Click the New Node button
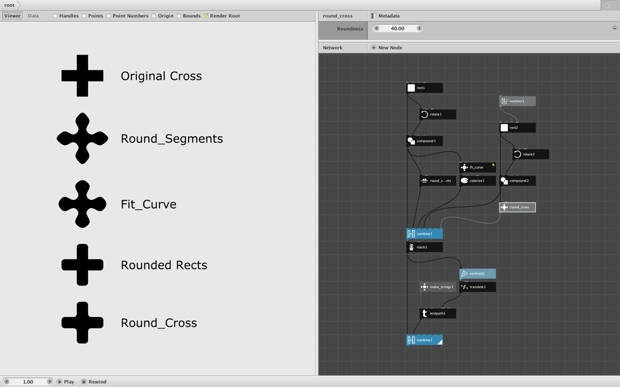Image resolution: width=620 pixels, height=387 pixels. pos(387,48)
